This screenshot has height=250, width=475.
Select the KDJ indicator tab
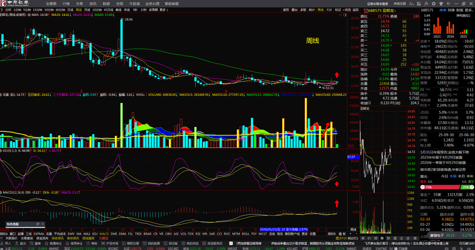click(95, 233)
